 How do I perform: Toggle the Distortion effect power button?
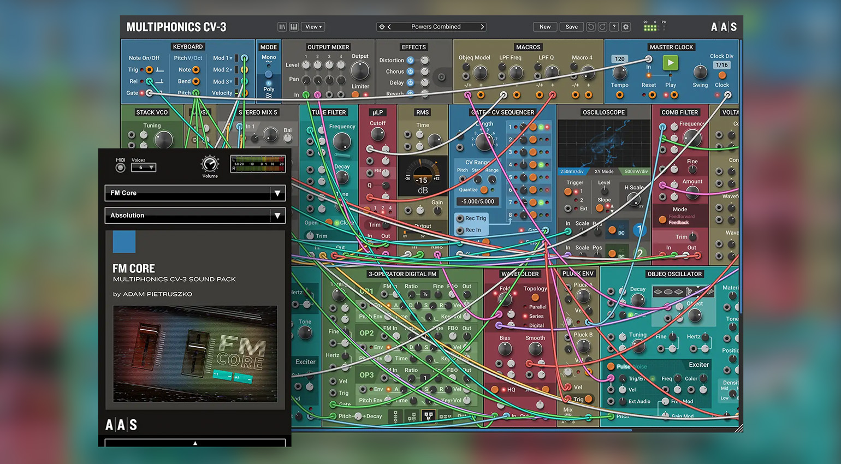click(410, 61)
